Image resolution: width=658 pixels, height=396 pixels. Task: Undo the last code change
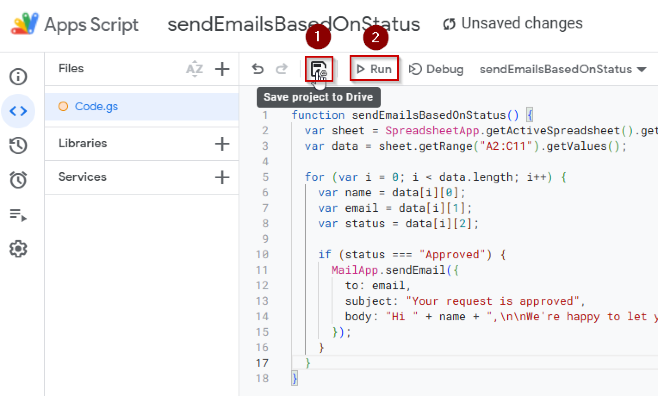[x=258, y=68]
